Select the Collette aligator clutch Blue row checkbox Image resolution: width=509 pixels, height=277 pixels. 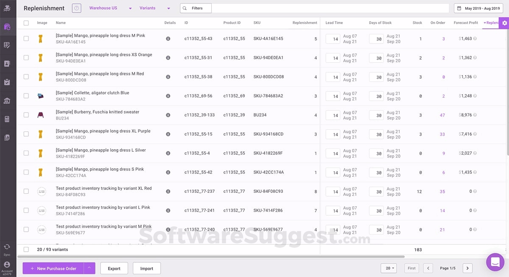point(26,96)
